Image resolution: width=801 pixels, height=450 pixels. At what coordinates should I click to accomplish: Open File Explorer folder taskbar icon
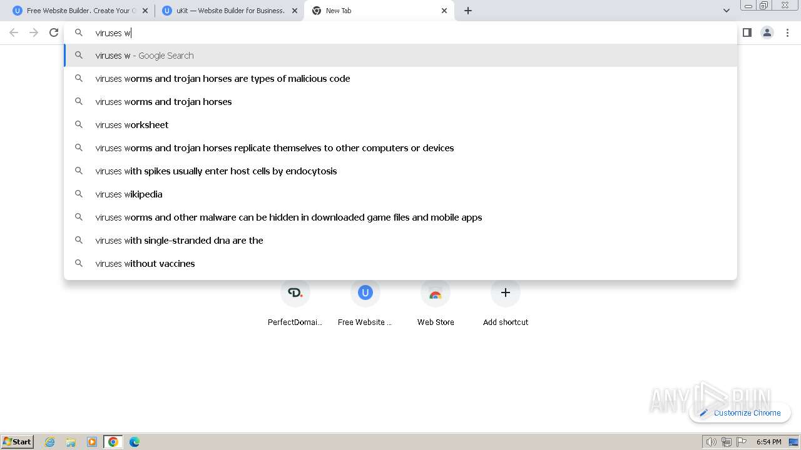tap(71, 442)
